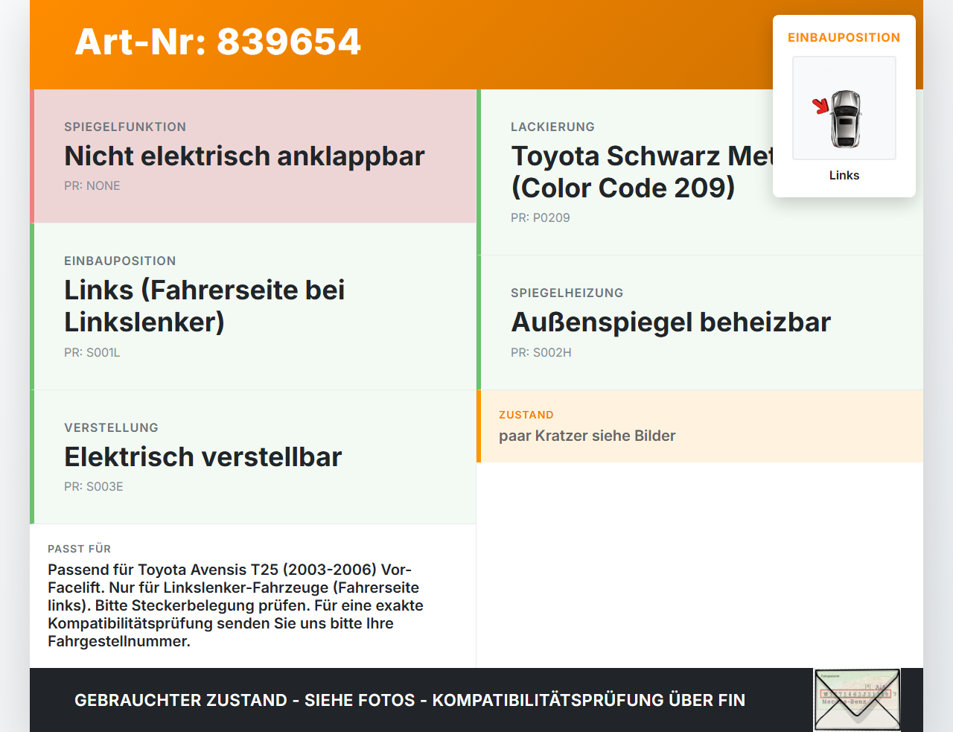The image size is (953, 732).
Task: Click the 'PR: S002H' code
Action: coord(541,352)
